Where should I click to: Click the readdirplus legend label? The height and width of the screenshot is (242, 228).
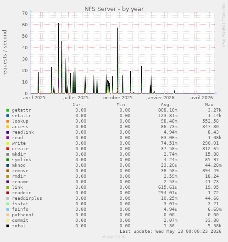click(27, 198)
